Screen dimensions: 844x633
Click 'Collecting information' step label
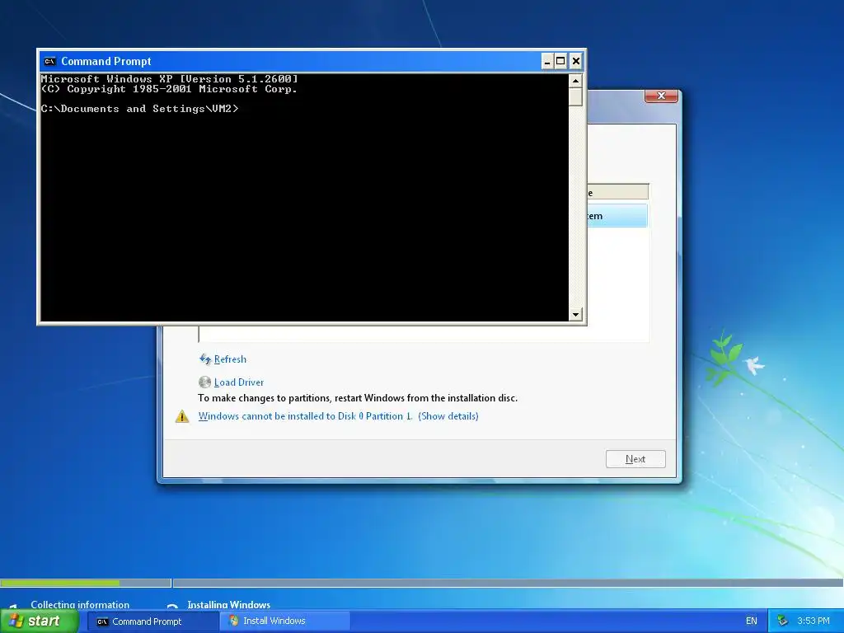point(80,604)
